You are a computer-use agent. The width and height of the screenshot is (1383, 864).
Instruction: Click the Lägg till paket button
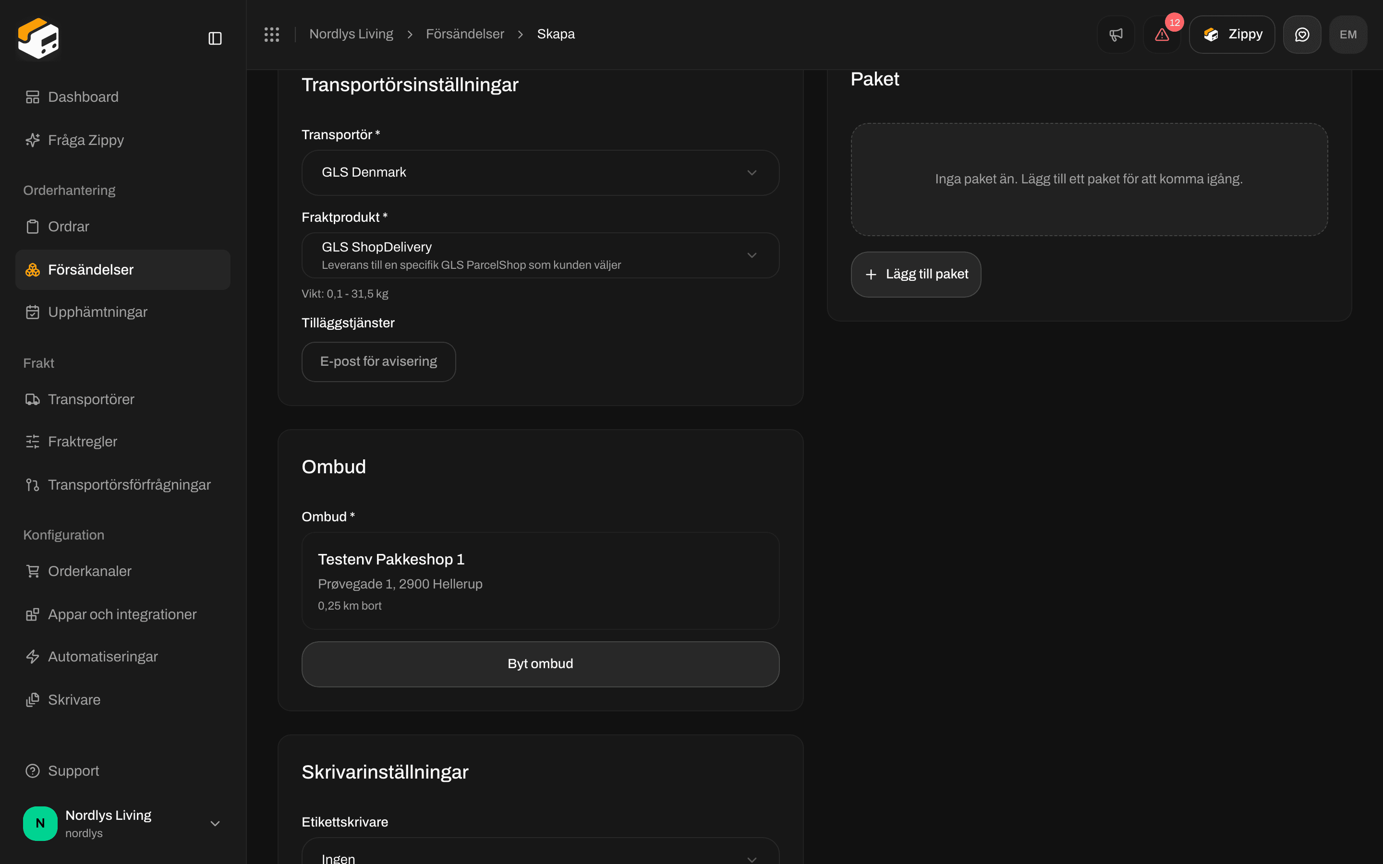916,274
